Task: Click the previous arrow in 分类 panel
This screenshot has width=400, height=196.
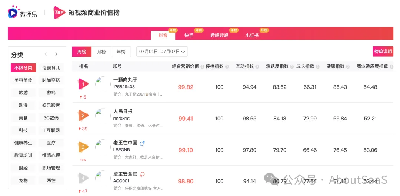Action: click(46, 54)
